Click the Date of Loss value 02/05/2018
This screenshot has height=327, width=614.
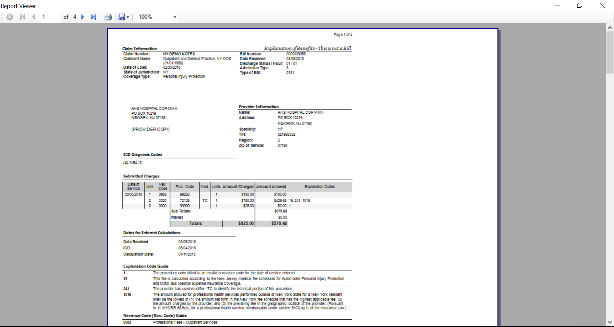coord(172,67)
